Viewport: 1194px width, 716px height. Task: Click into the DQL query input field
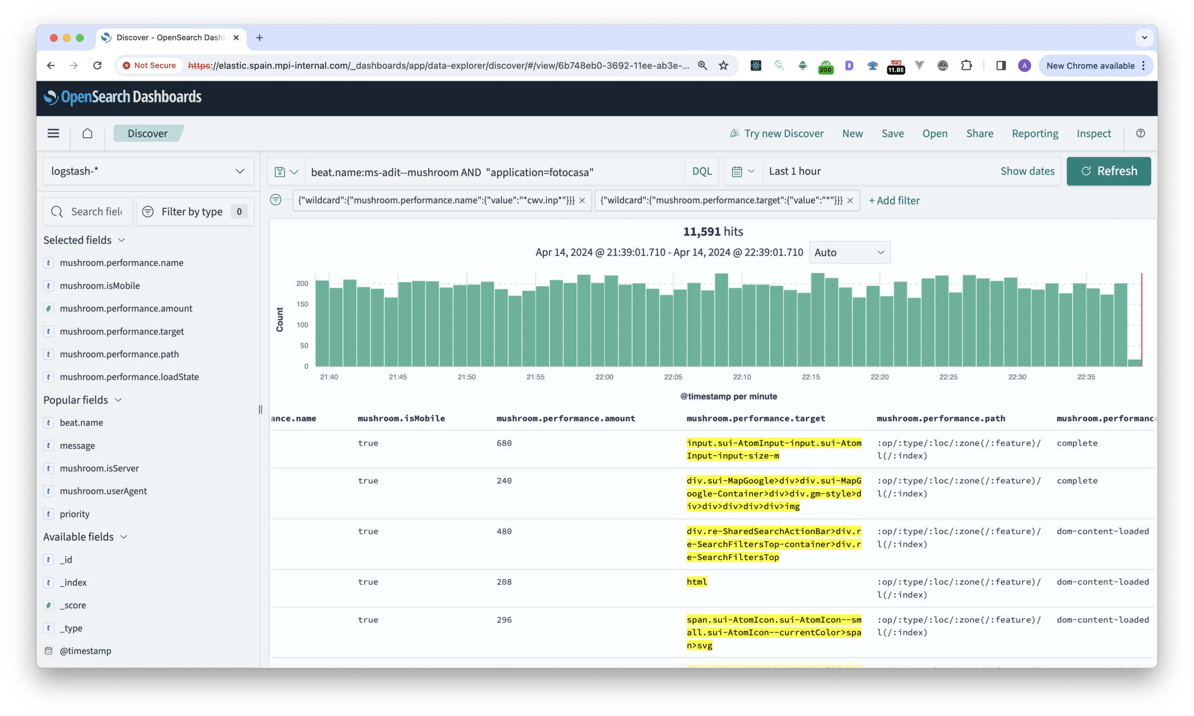pos(494,172)
